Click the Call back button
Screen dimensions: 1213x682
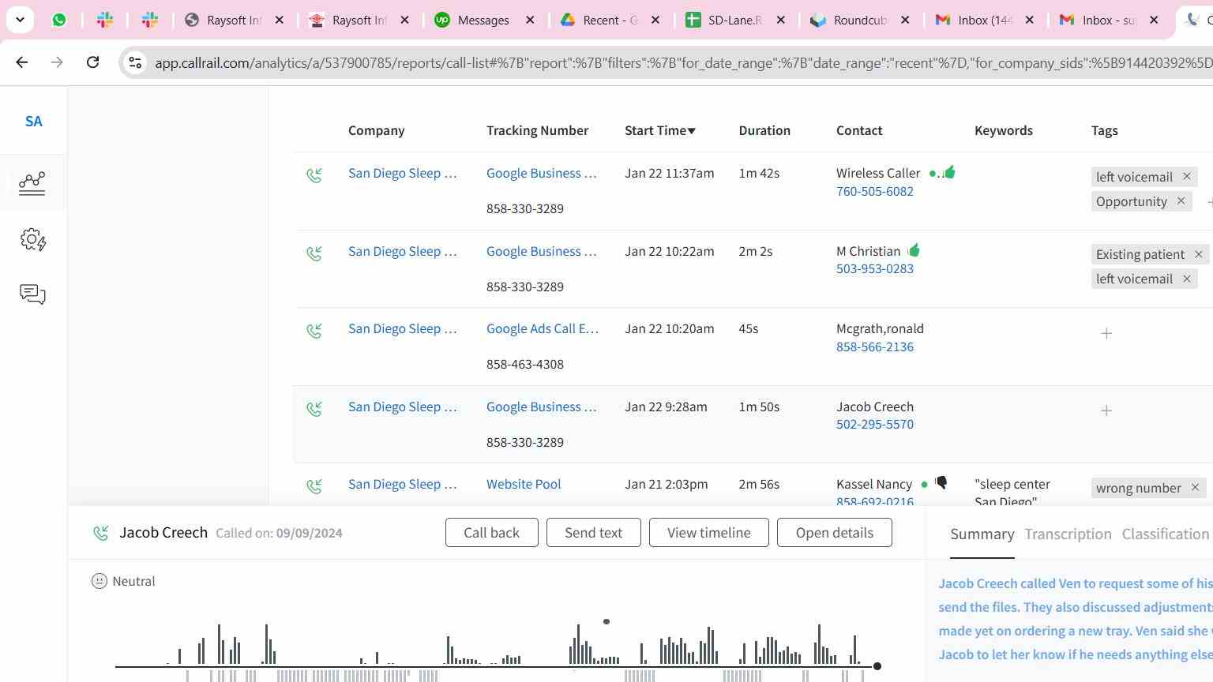(x=491, y=533)
